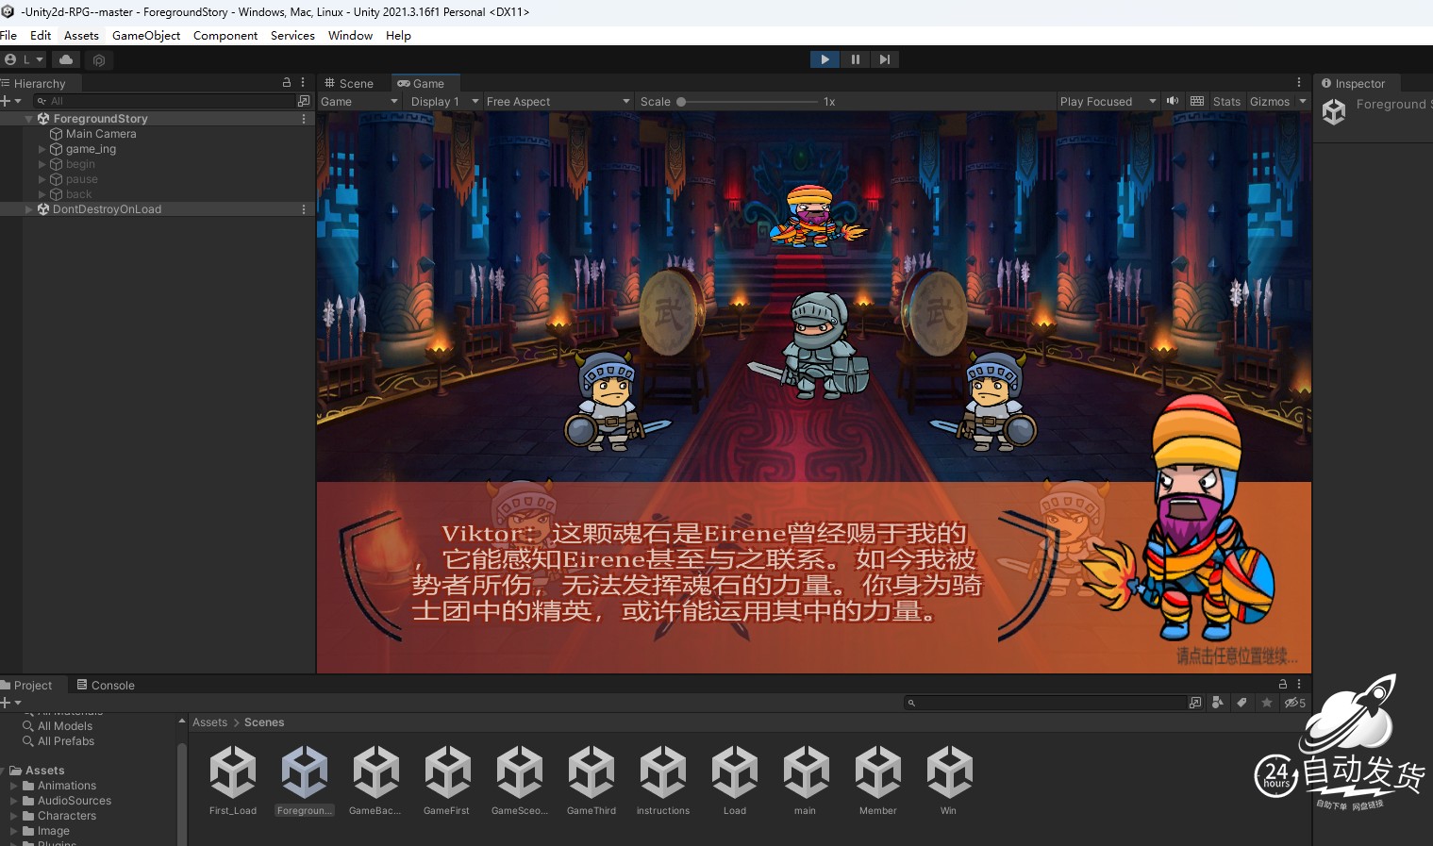Focus the Hierarchy search field
The width and height of the screenshot is (1433, 846).
tap(164, 101)
